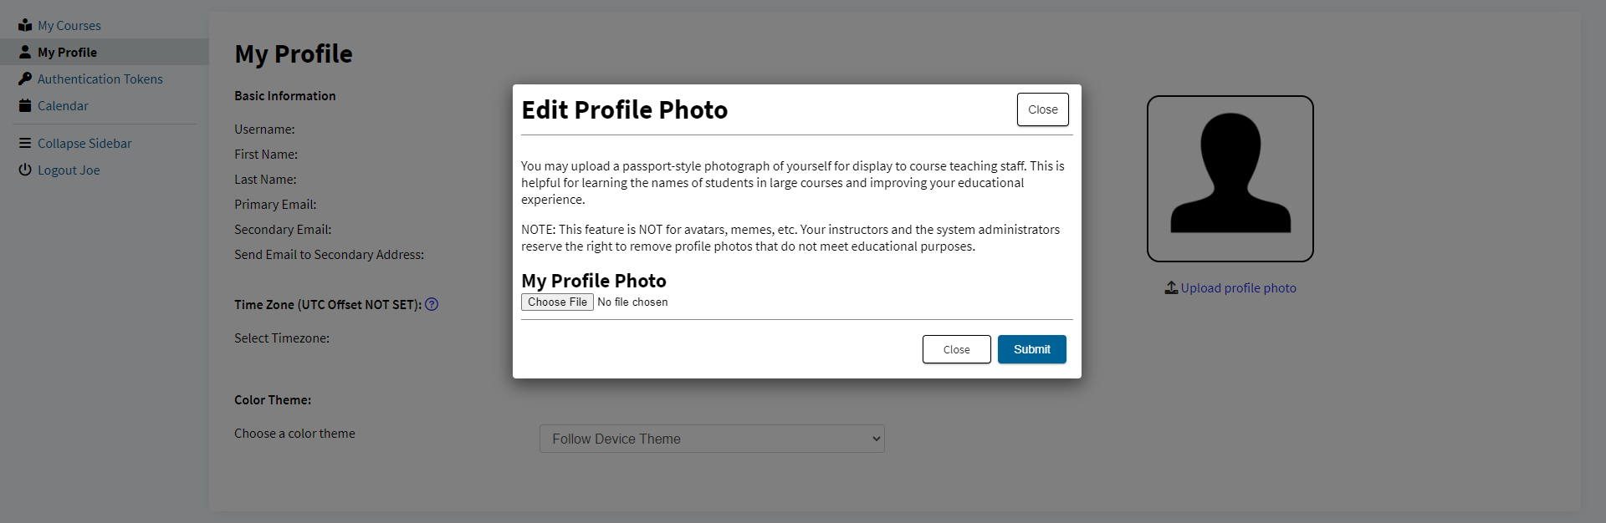Click the My Profile person icon
Screen dimensions: 1606x523
point(25,52)
